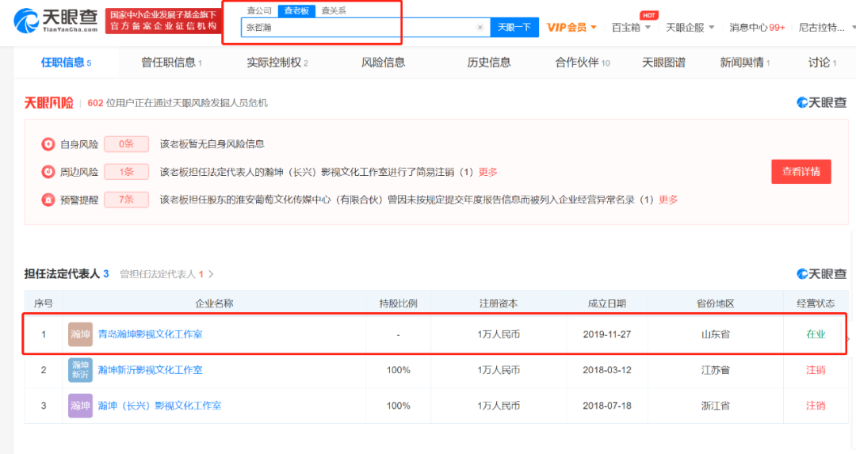Click the 山东省 region cell
856x454 pixels.
[716, 334]
